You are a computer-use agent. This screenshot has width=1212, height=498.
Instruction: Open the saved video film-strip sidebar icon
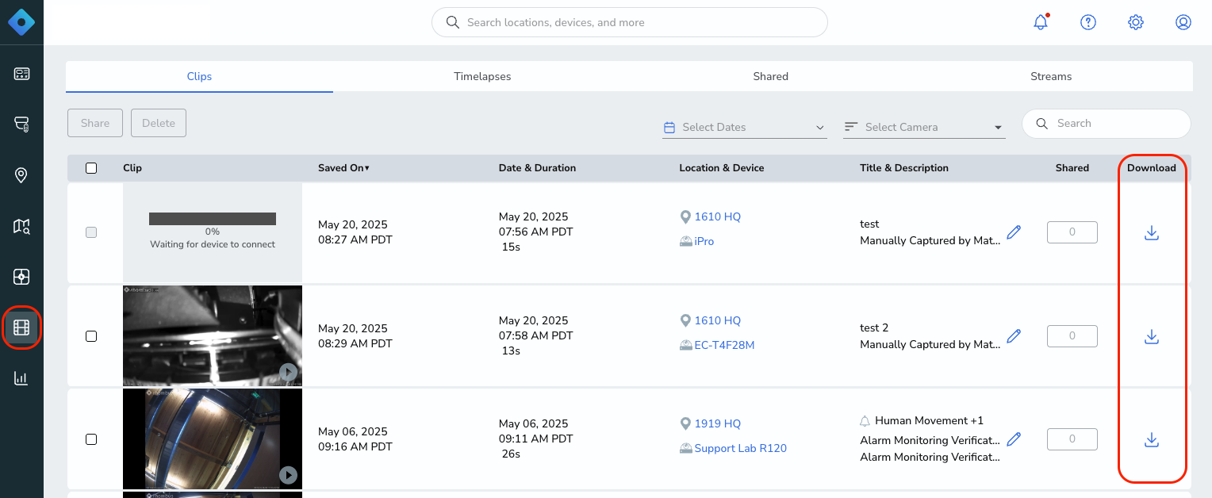(x=21, y=328)
